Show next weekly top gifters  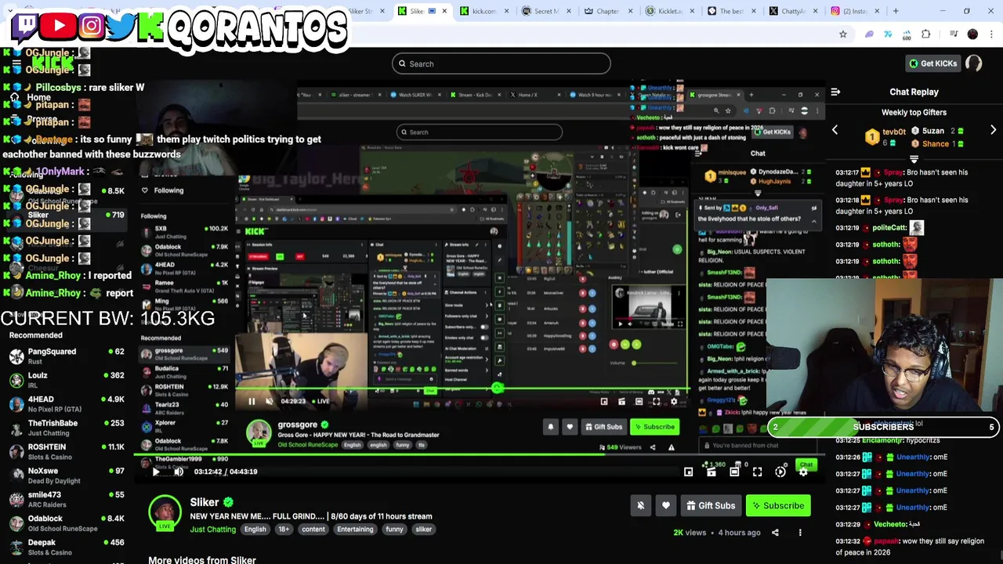tap(993, 131)
